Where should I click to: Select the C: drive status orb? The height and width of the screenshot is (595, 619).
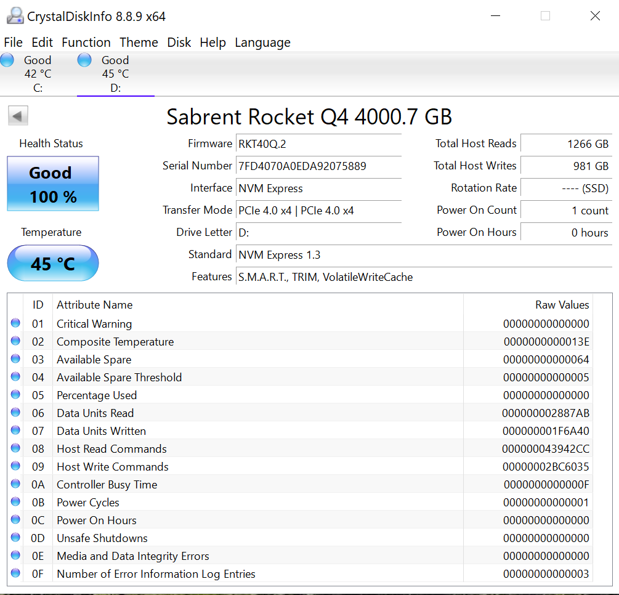pos(7,60)
